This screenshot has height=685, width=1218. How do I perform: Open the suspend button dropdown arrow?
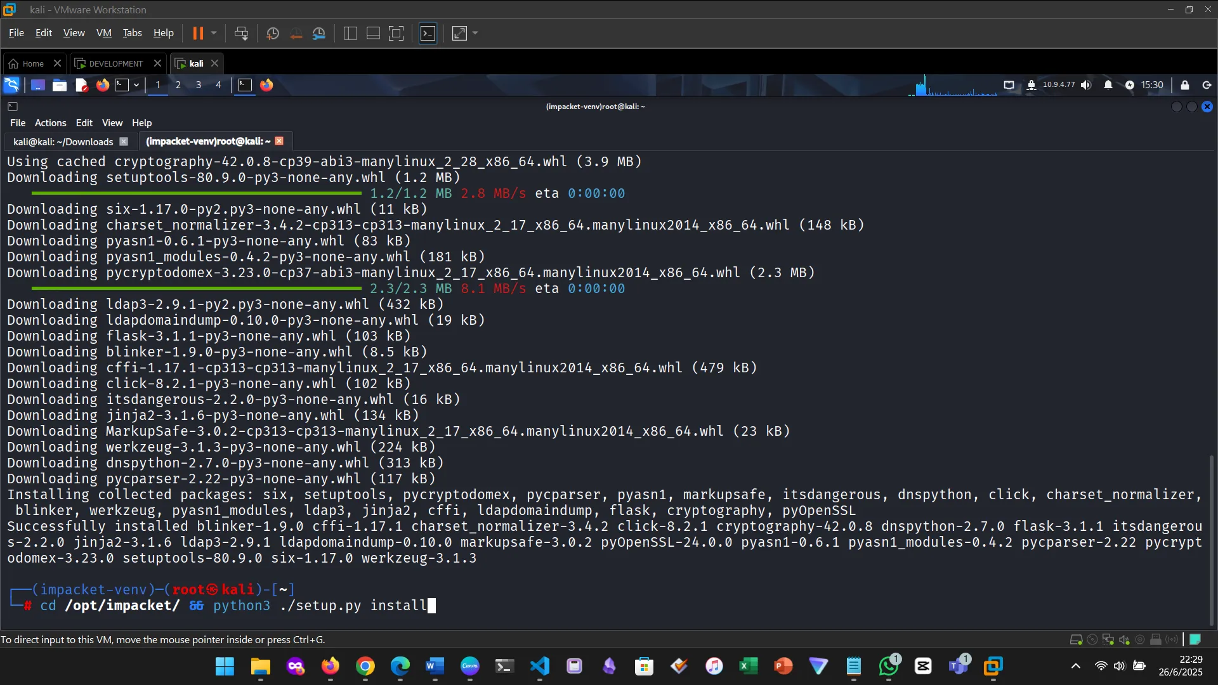point(213,33)
